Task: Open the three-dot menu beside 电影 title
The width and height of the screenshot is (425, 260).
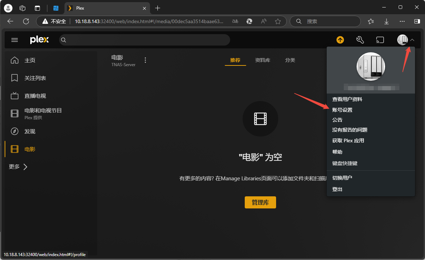Action: (145, 60)
